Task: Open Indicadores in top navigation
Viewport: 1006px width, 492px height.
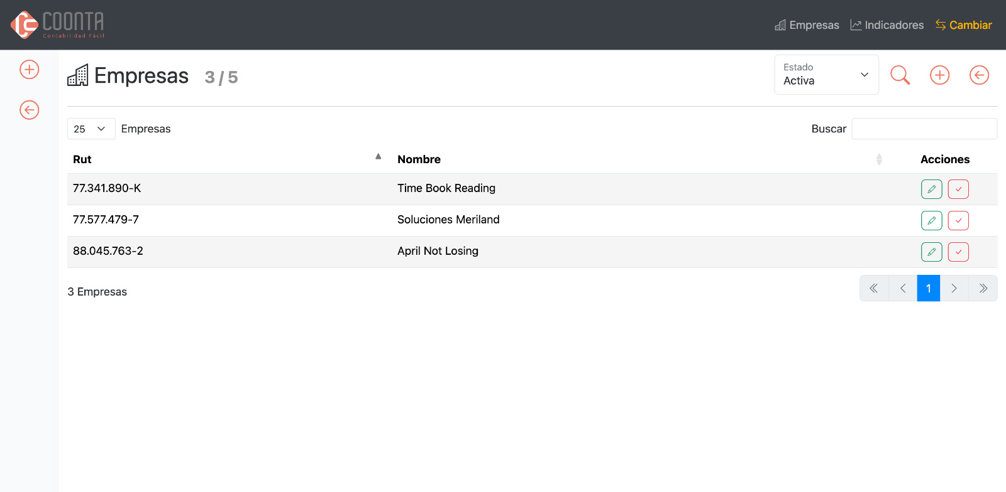Action: 887,25
